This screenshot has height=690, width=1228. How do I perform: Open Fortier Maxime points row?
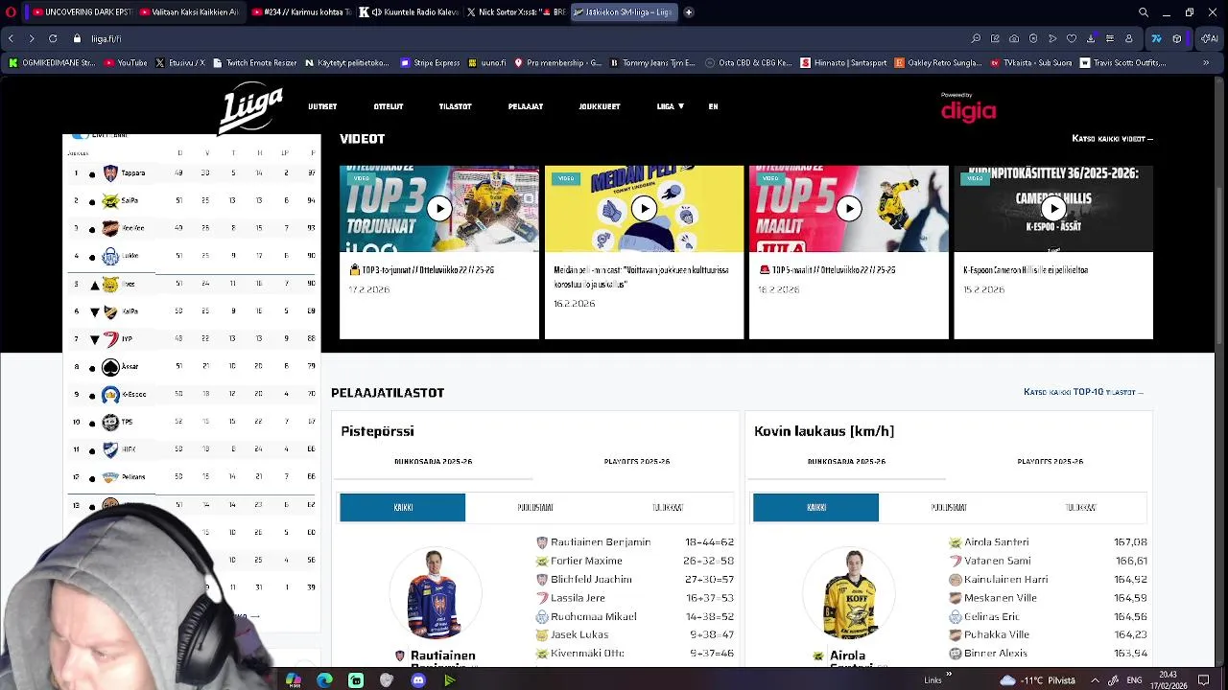[634, 561]
